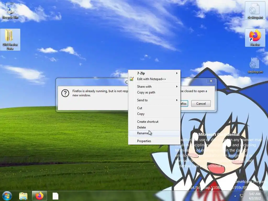Click the blank document taskbar icon
The image size is (268, 201).
55,196
